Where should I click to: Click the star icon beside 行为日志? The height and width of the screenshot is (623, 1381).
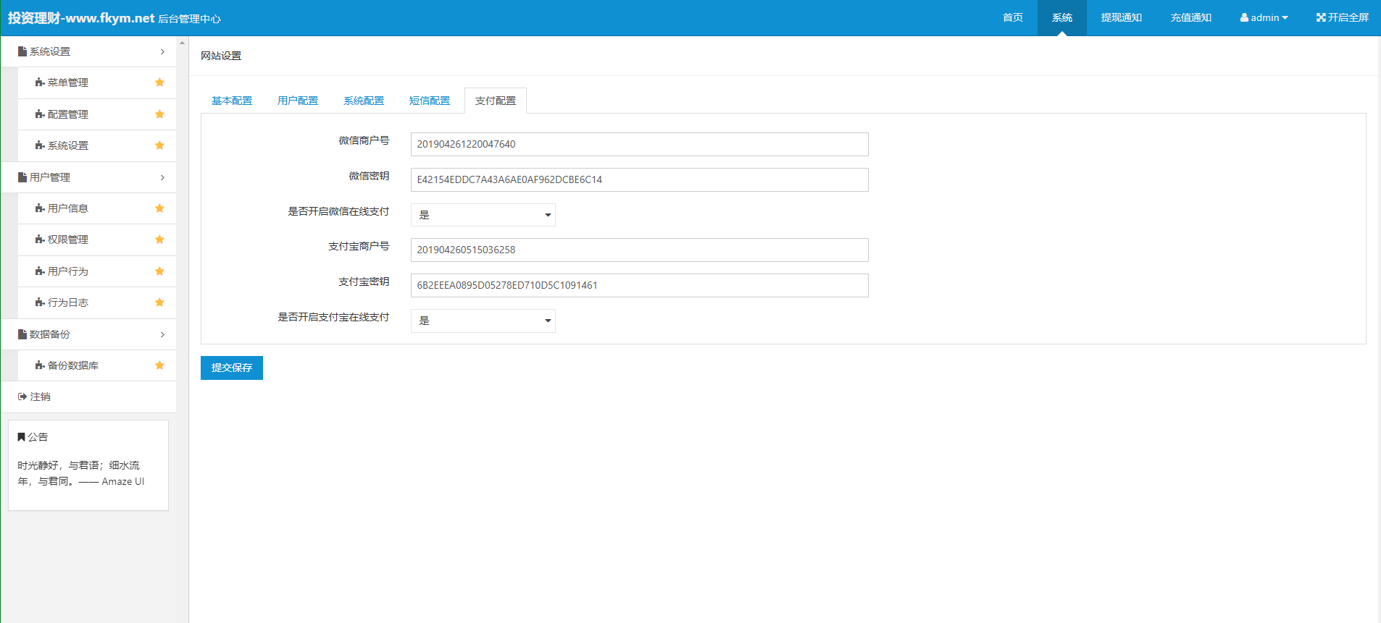159,302
